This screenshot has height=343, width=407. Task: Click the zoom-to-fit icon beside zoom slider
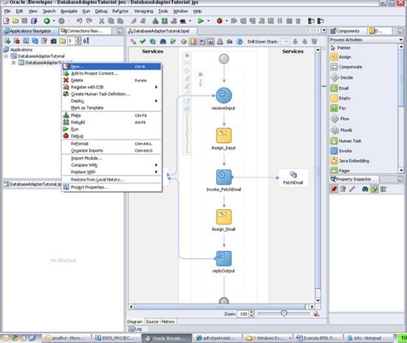click(316, 314)
